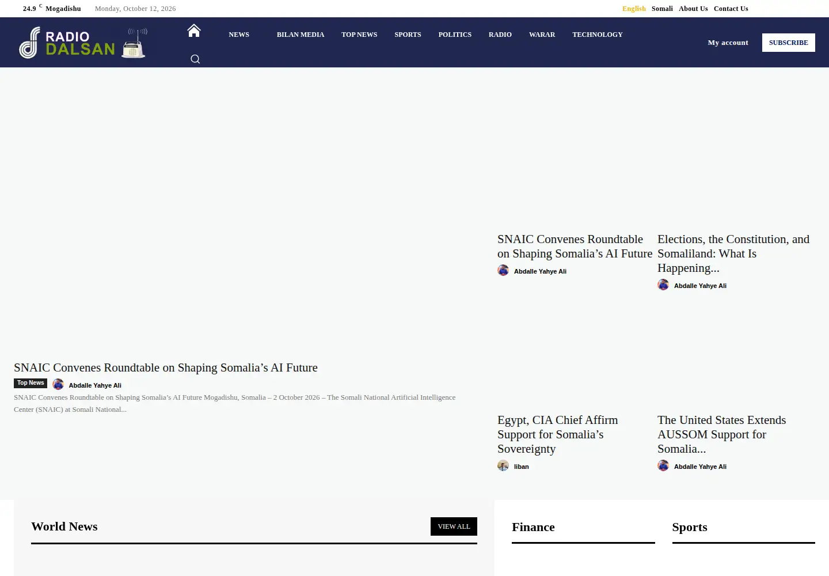Switch language to English
The image size is (829, 576).
pyautogui.click(x=634, y=9)
